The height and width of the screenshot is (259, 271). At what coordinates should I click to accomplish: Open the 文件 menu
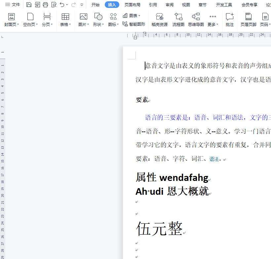(13, 5)
